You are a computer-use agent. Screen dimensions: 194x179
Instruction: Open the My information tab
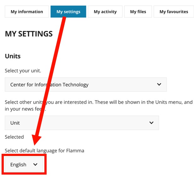[x=27, y=12]
